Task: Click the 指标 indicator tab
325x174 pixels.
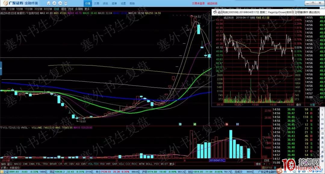Action: coord(4,164)
